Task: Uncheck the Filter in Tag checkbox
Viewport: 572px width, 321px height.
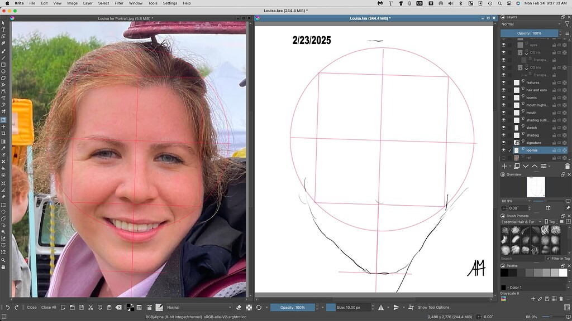Action: pyautogui.click(x=547, y=259)
